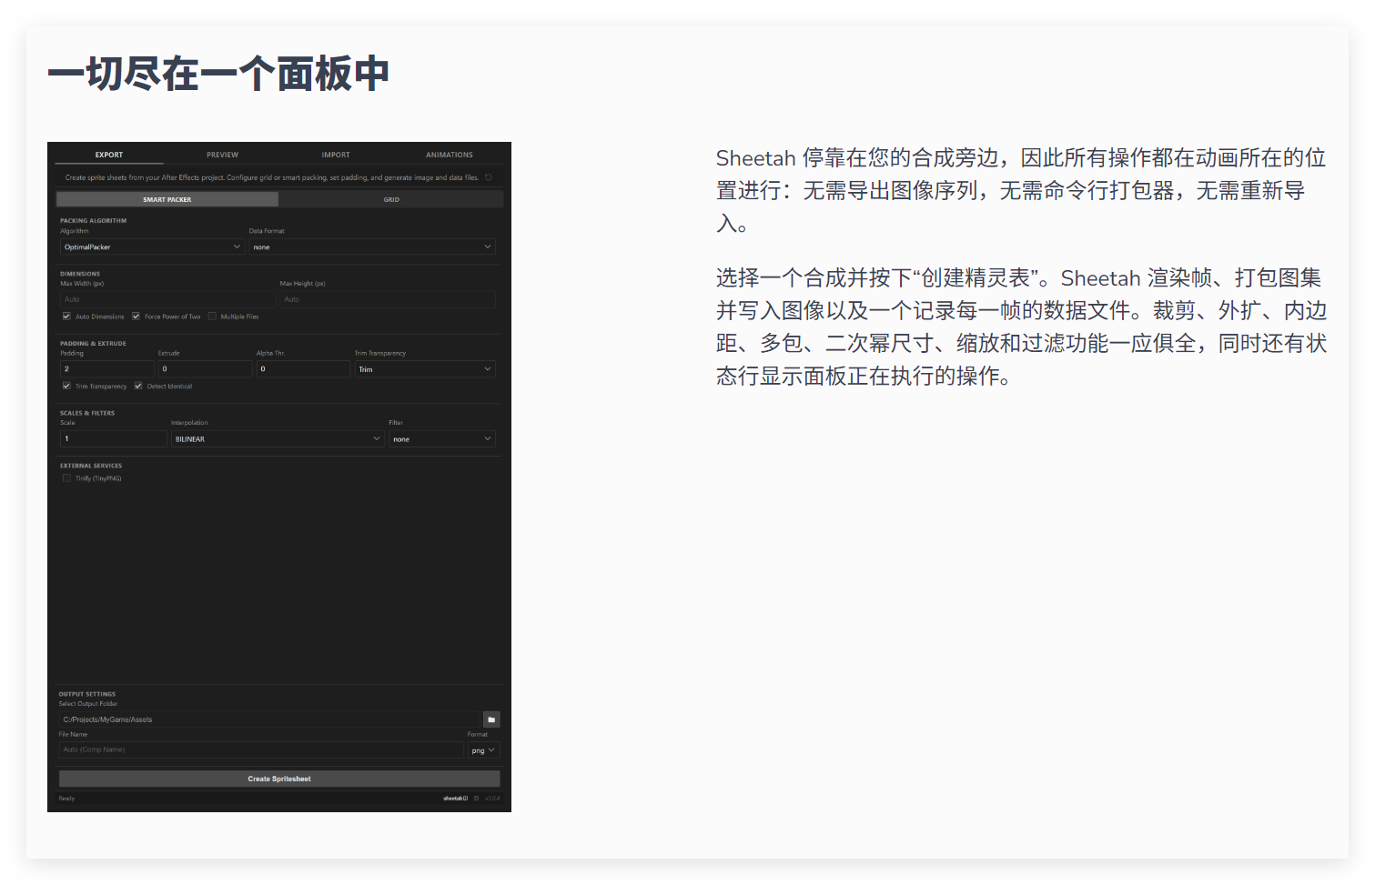Click the folder browse icon for output folder
Viewport: 1375px width, 885px height.
[491, 719]
